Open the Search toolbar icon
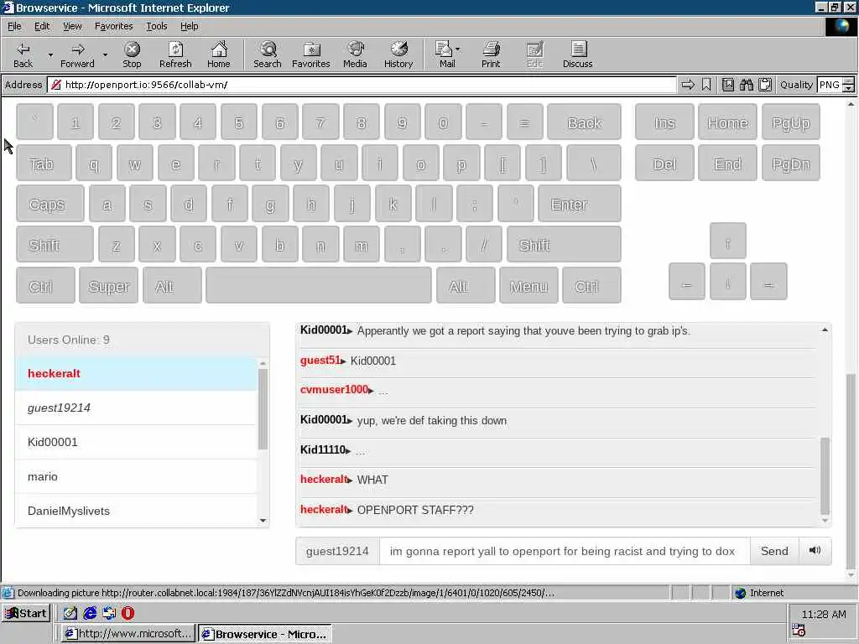 pos(268,55)
